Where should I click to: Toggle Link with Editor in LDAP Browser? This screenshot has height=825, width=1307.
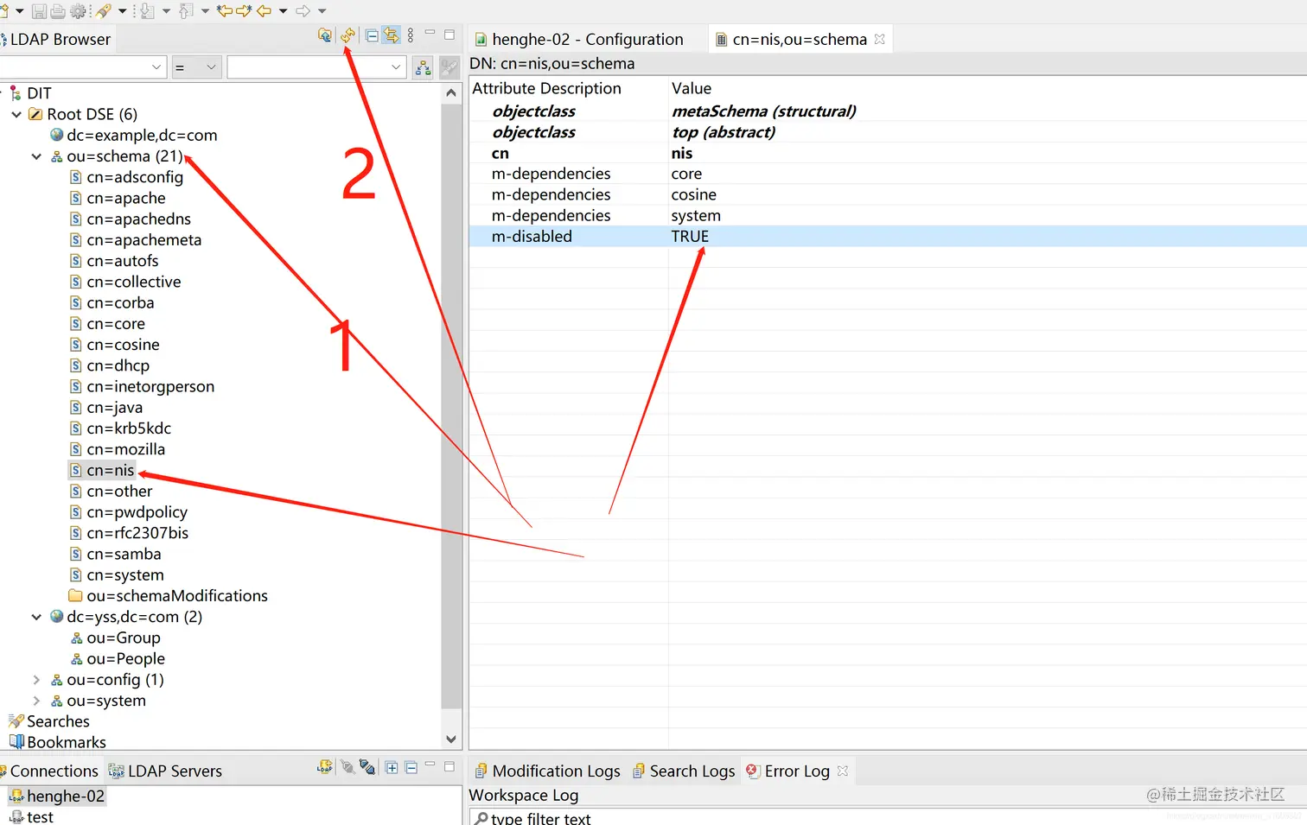[392, 35]
